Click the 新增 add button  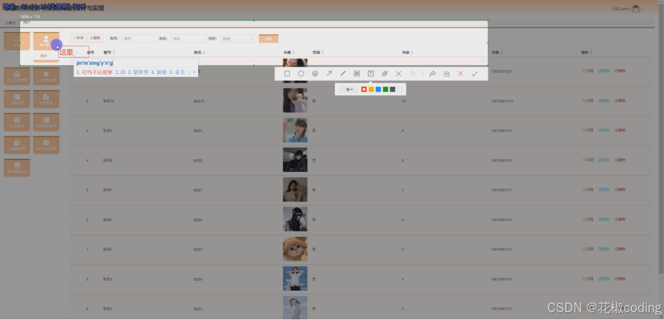(78, 38)
